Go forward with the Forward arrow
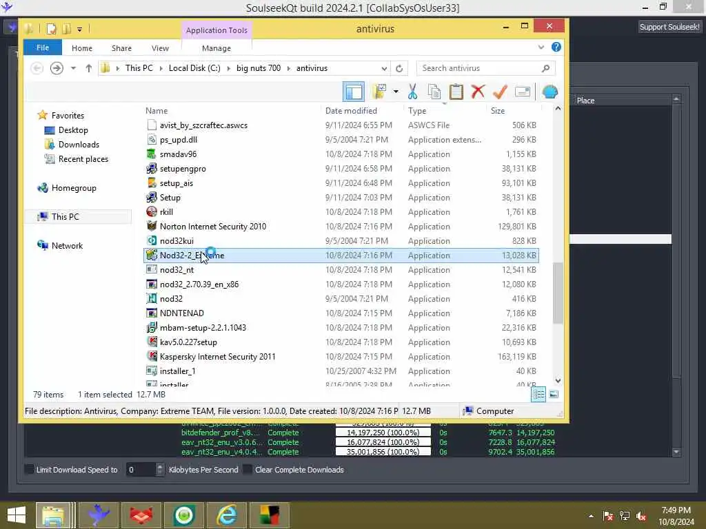 [x=57, y=68]
